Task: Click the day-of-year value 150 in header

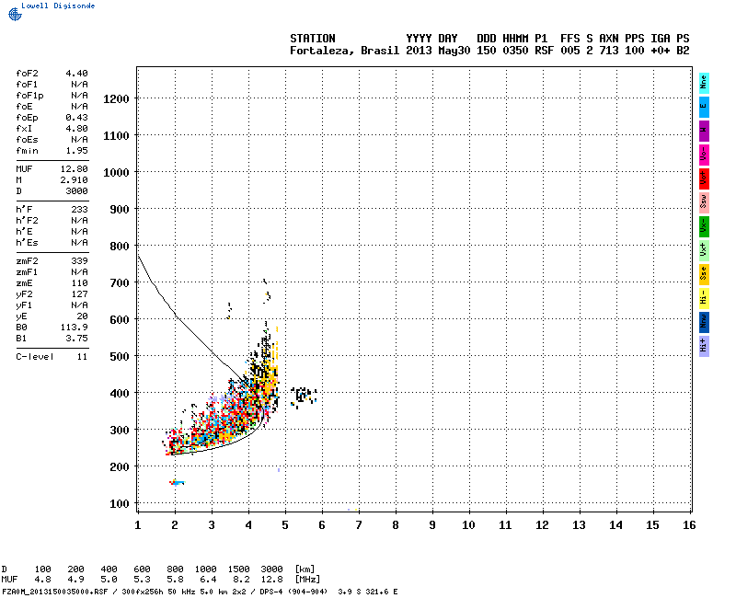Action: 487,51
